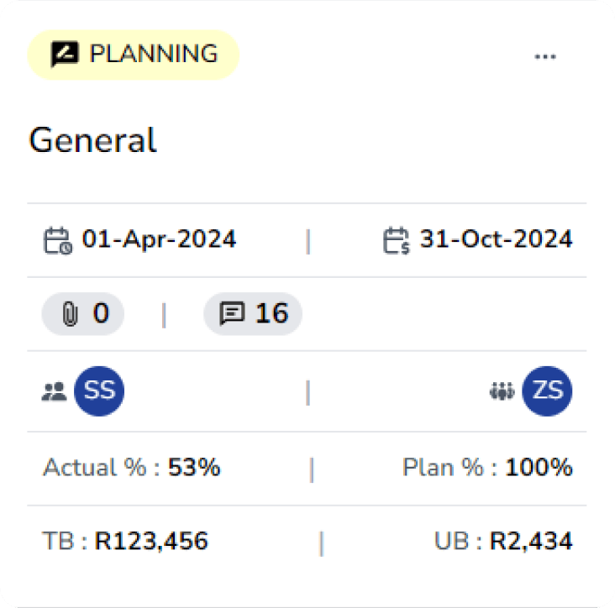
Task: Click the end date calendar icon
Action: pos(396,240)
